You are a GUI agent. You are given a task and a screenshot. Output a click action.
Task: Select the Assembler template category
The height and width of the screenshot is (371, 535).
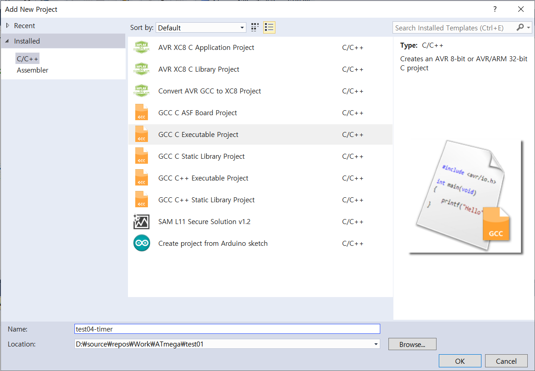pyautogui.click(x=32, y=70)
